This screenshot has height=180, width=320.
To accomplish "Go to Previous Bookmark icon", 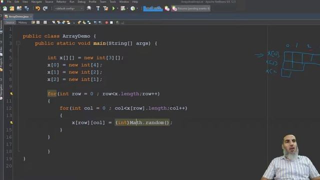I will click(79, 22).
